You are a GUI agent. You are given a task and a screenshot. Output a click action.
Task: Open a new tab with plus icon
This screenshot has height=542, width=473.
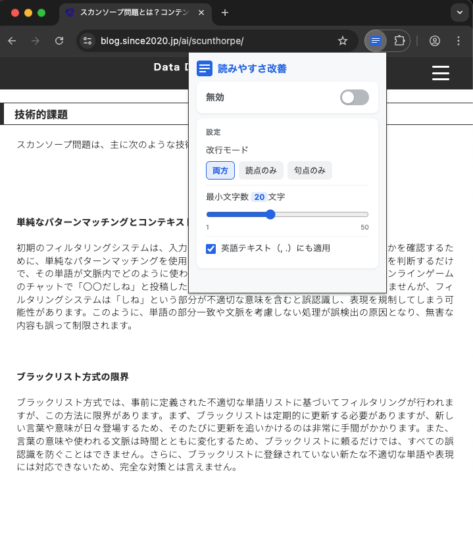point(225,12)
